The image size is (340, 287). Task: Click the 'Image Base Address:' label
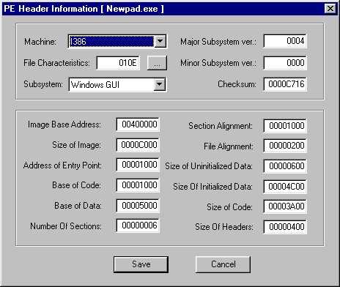click(x=64, y=124)
